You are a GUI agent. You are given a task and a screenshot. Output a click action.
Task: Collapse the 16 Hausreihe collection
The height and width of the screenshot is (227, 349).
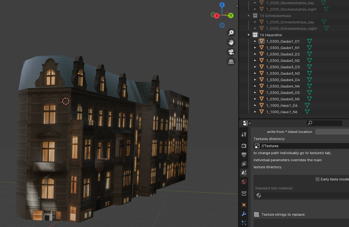pos(248,35)
